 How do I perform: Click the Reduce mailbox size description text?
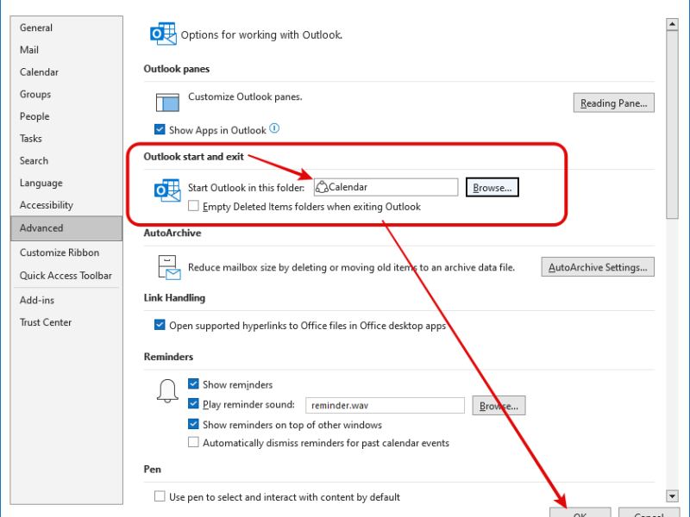pos(351,267)
